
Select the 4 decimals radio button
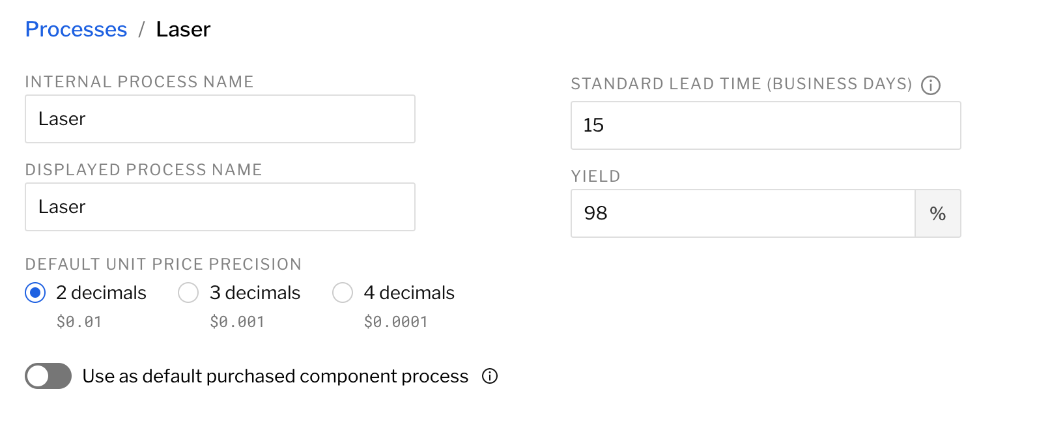[343, 293]
